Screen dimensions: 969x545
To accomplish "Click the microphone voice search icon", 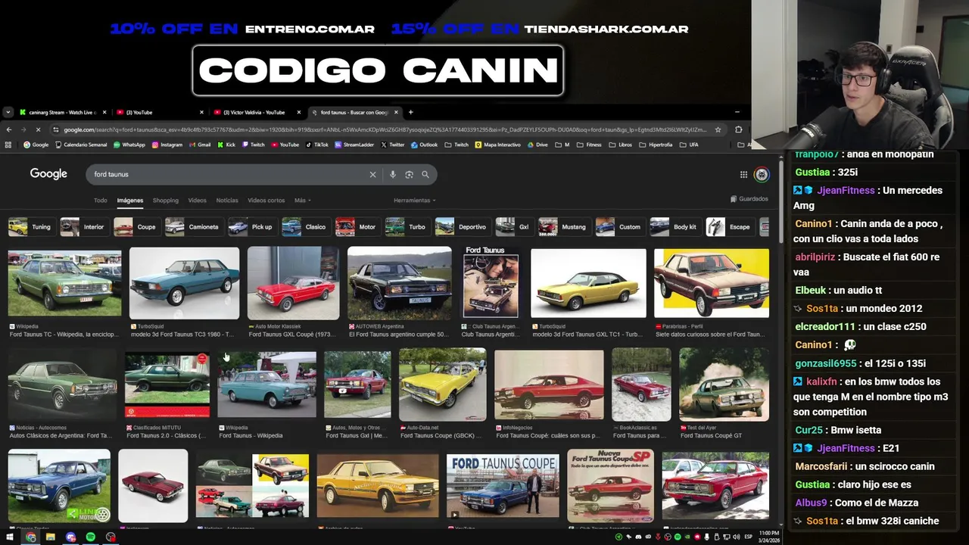I will pos(392,174).
